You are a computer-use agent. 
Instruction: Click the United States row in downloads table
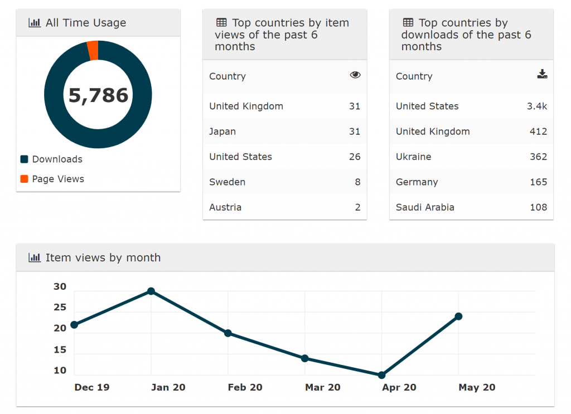(x=471, y=106)
